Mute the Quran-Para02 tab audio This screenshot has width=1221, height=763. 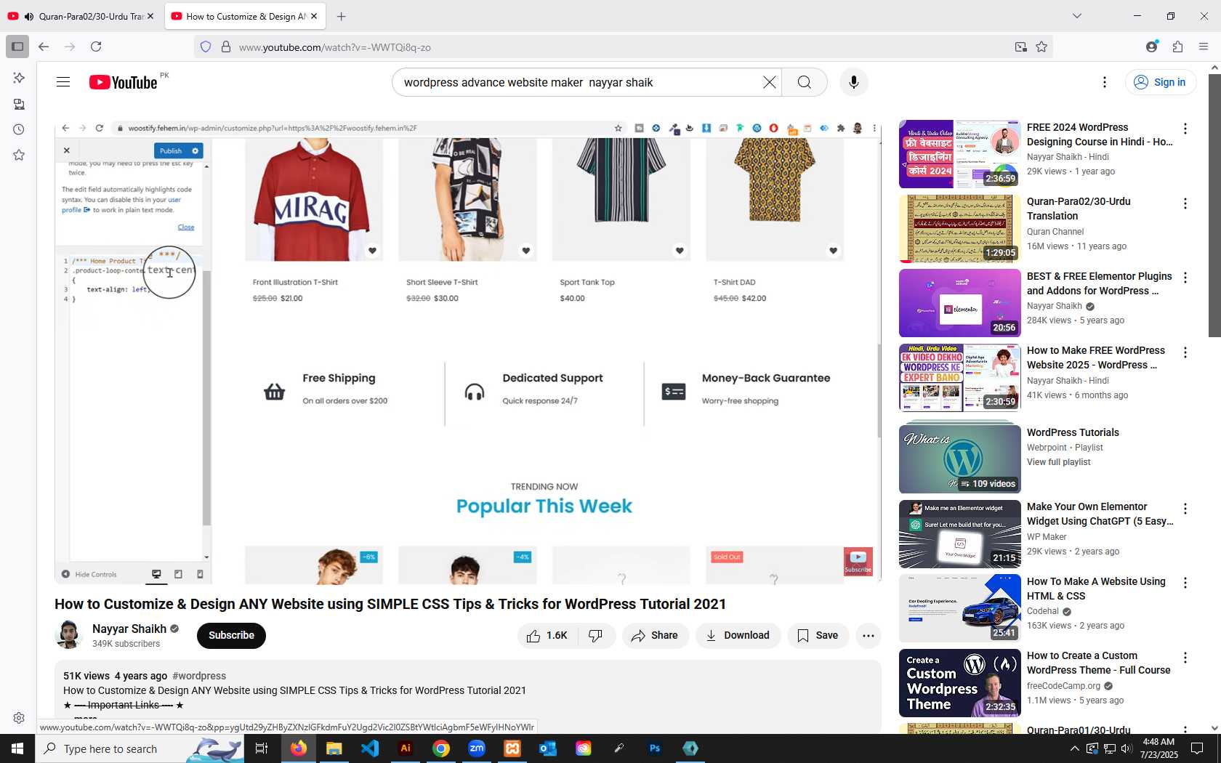[29, 16]
